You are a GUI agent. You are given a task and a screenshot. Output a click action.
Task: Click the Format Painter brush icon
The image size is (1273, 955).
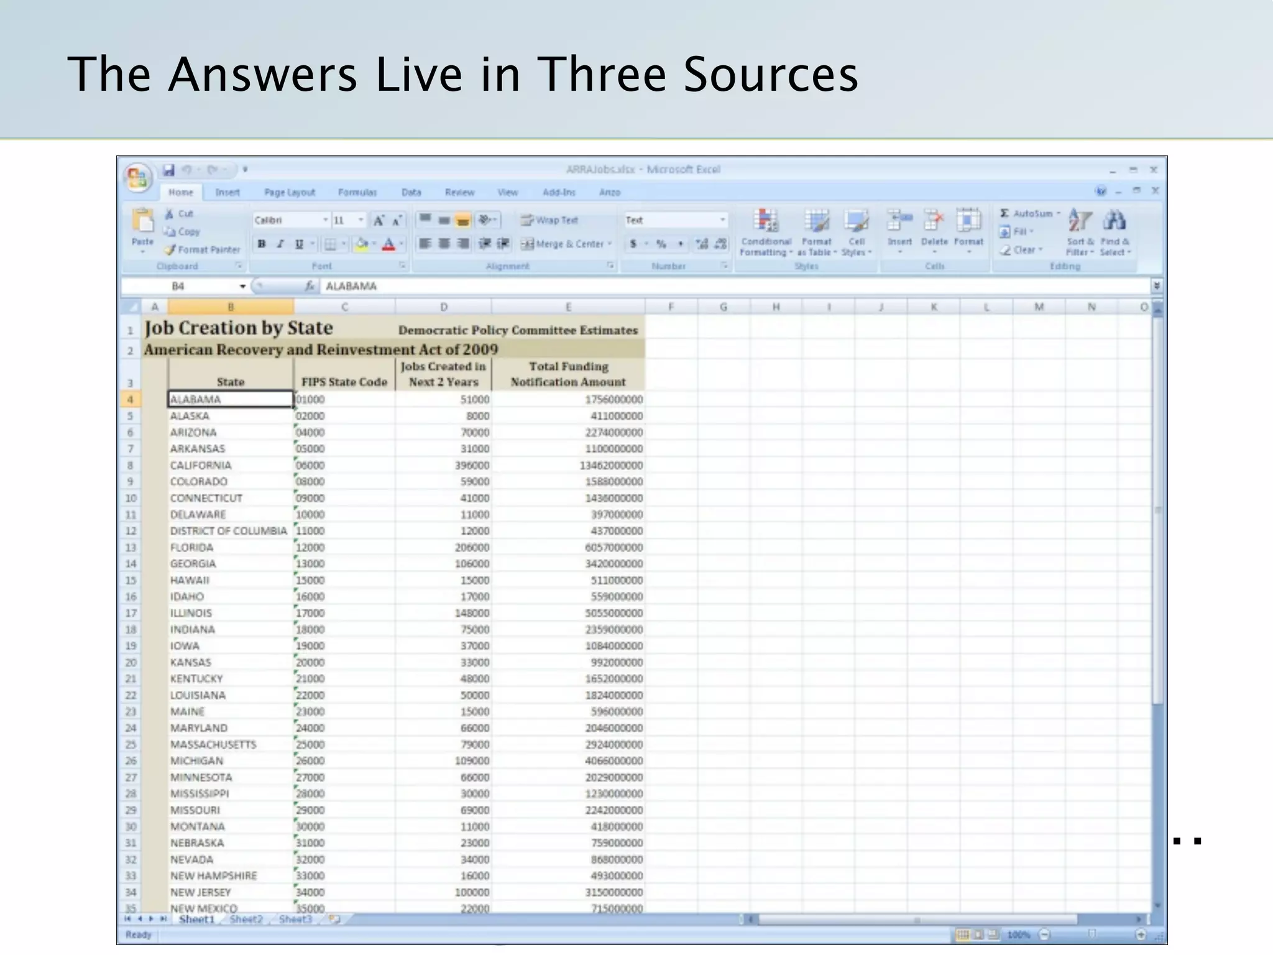[170, 250]
